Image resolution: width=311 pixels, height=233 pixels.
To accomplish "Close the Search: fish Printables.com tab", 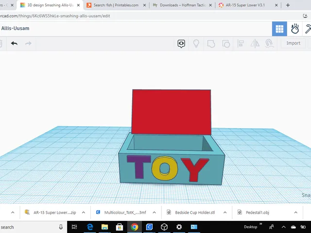I will click(145, 5).
